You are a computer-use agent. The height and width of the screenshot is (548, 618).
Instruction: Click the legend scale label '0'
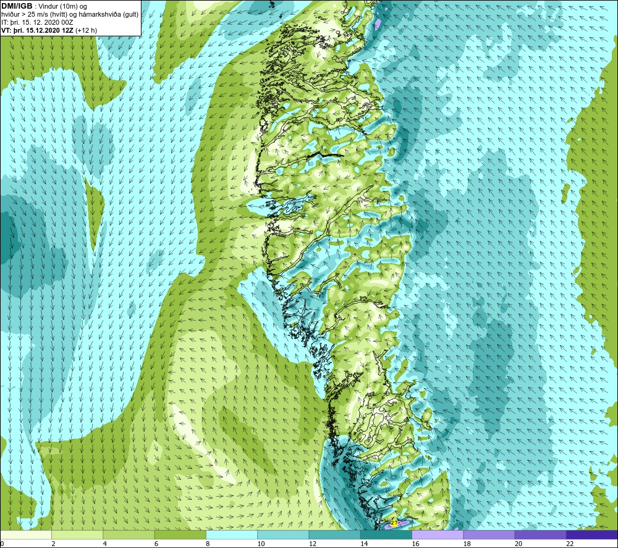pos(2,544)
